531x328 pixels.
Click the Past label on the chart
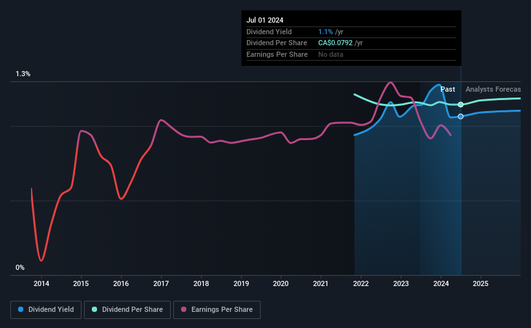click(448, 89)
